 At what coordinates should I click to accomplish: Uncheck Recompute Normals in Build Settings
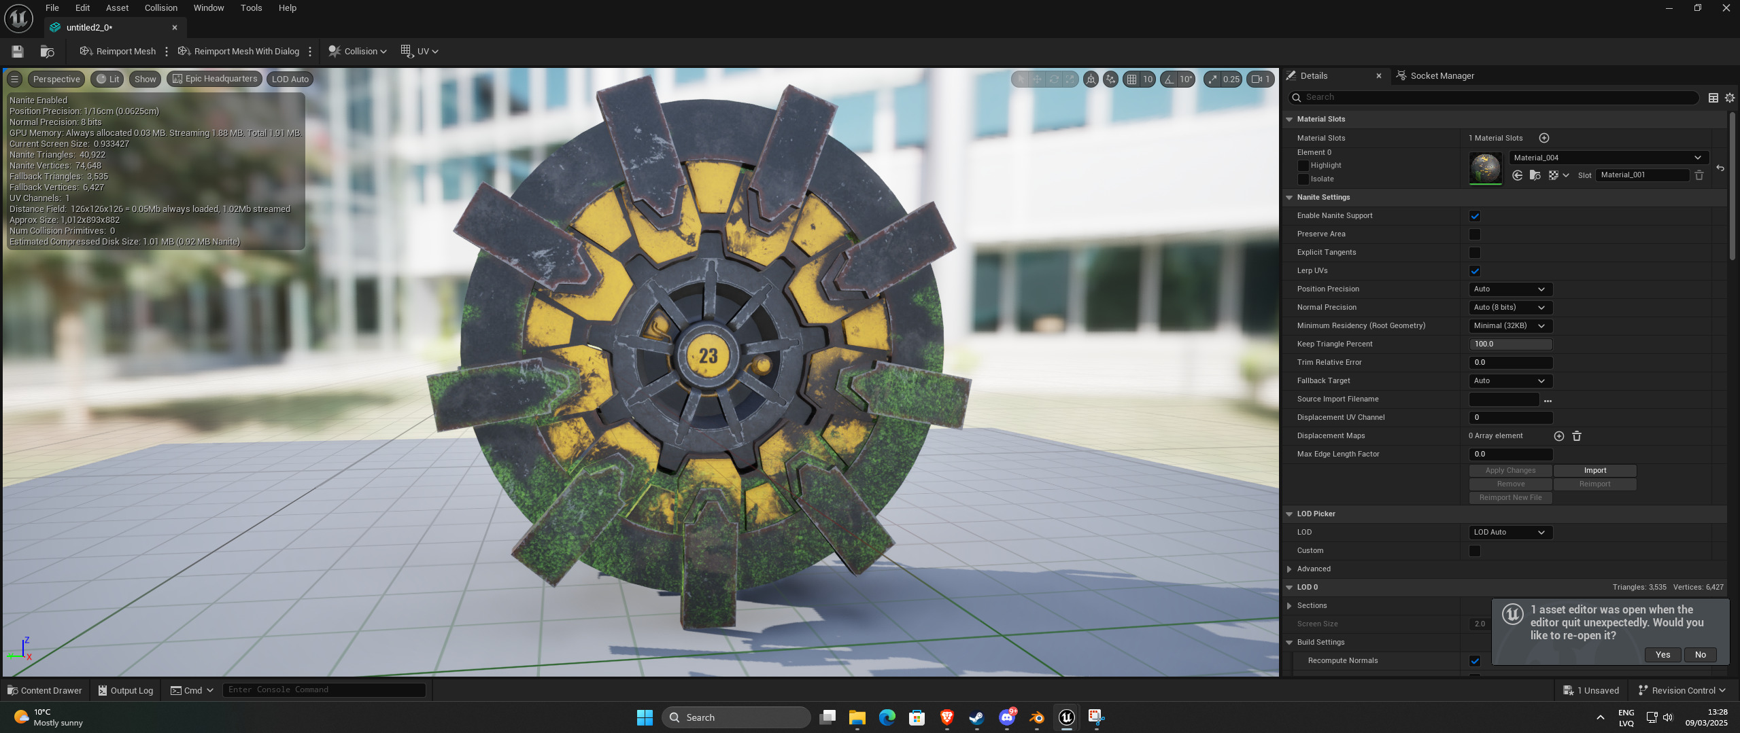point(1475,661)
